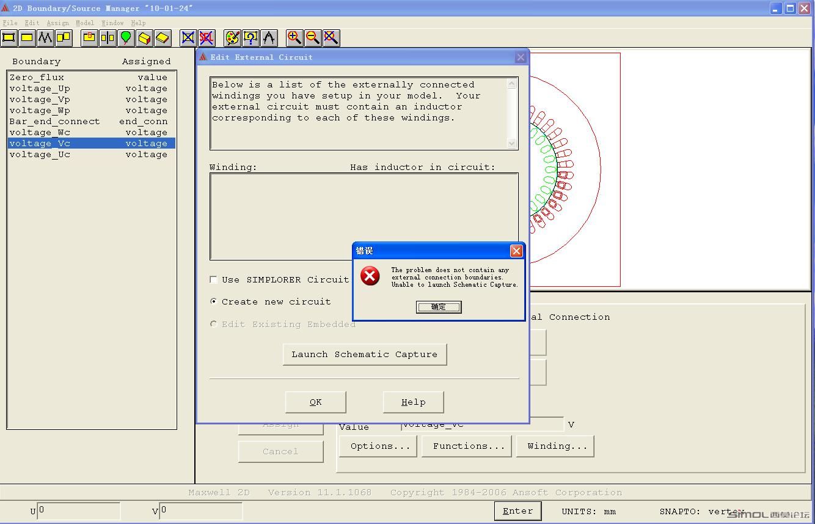Click Launch Schematic Capture button
This screenshot has width=815, height=524.
[365, 354]
